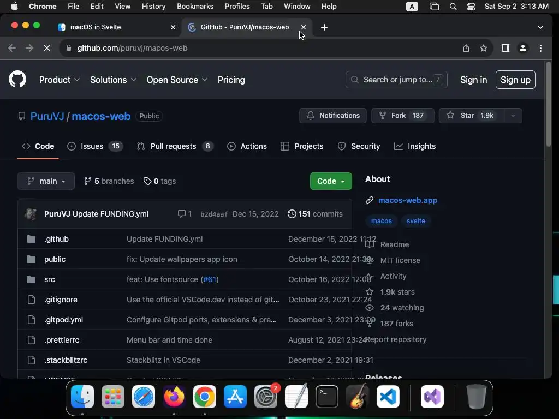Click the PuruVJ owner link
Viewport: 559px width, 419px height.
(x=47, y=116)
